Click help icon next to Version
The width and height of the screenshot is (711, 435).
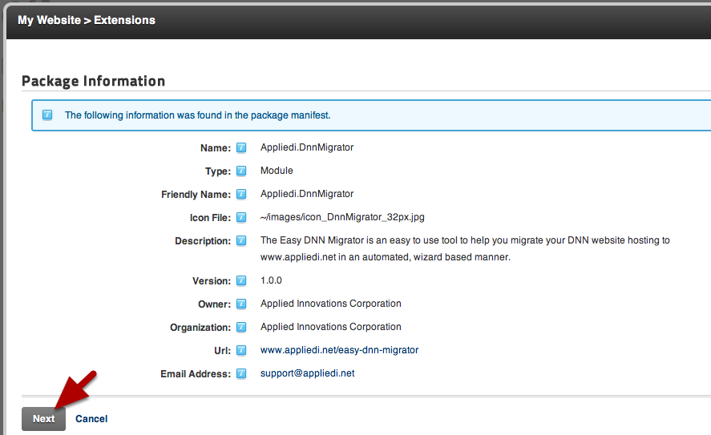coord(241,280)
